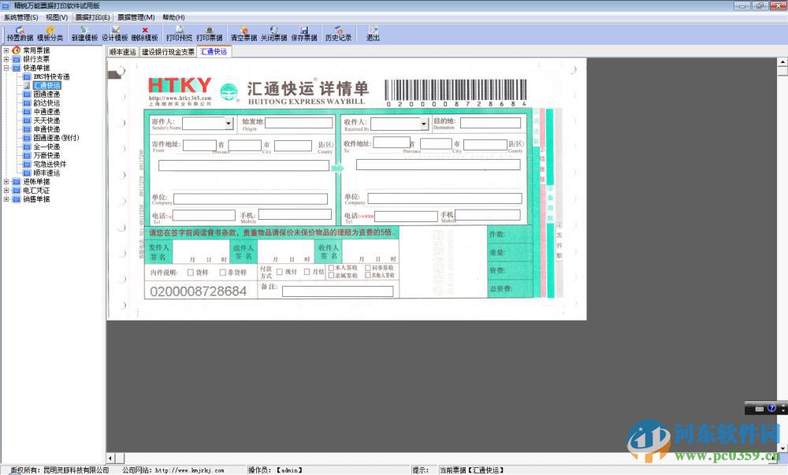
Task: Tick the 现付 payment checkbox
Action: [280, 272]
